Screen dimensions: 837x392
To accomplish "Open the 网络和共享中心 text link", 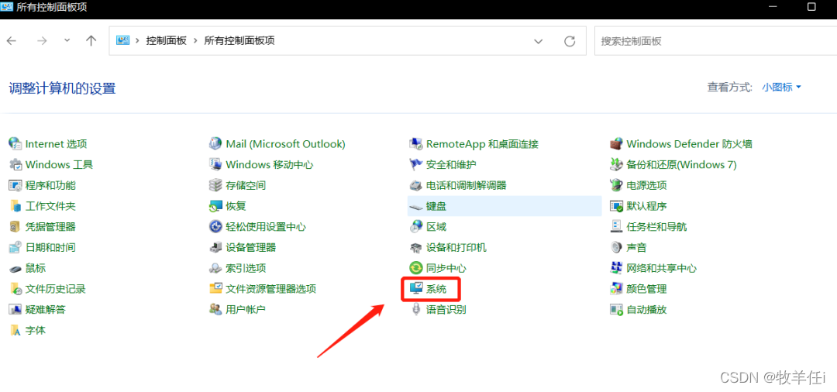I will coord(661,268).
